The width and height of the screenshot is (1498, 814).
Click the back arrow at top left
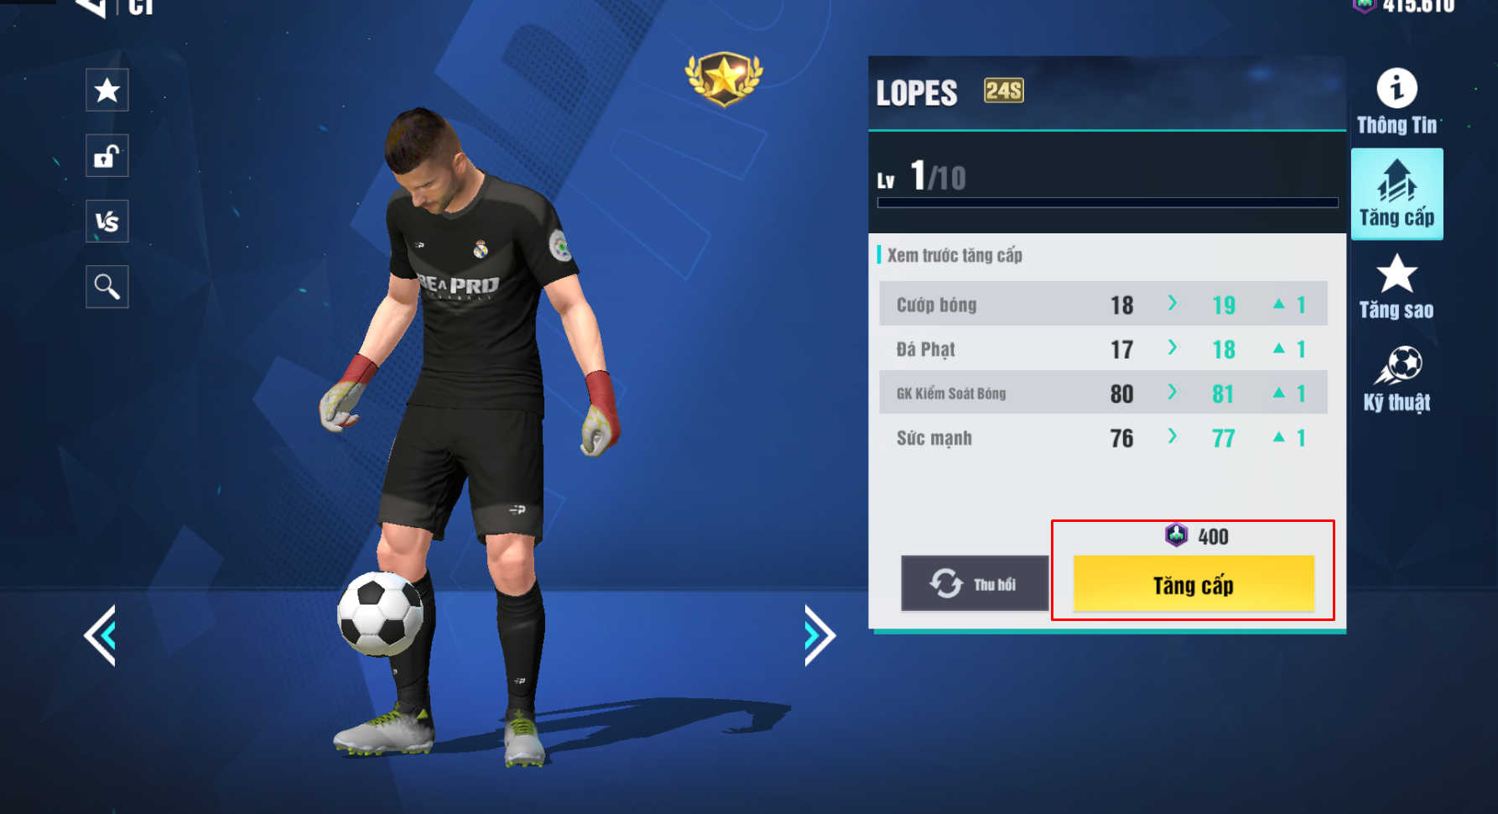coord(92,7)
